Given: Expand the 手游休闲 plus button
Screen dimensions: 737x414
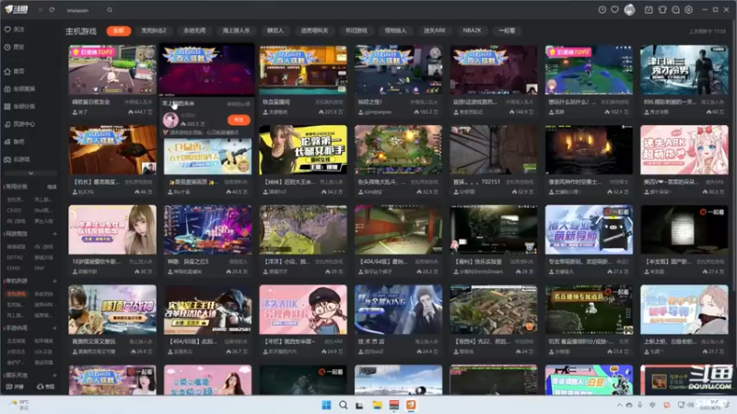Looking at the screenshot, I should pyautogui.click(x=54, y=328).
